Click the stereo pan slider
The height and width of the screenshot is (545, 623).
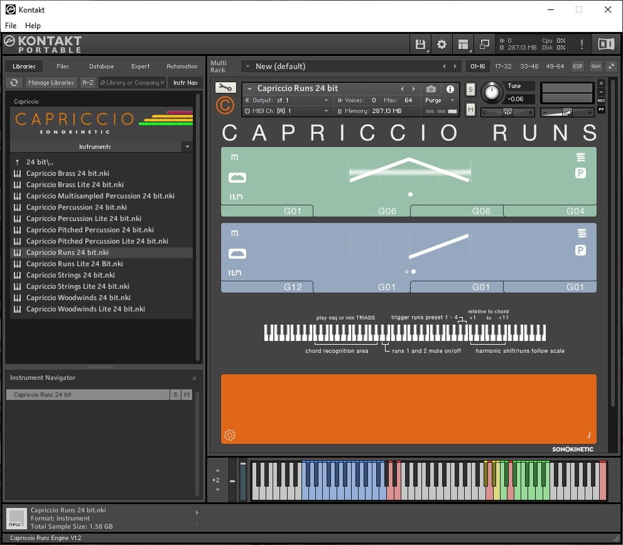pos(507,112)
